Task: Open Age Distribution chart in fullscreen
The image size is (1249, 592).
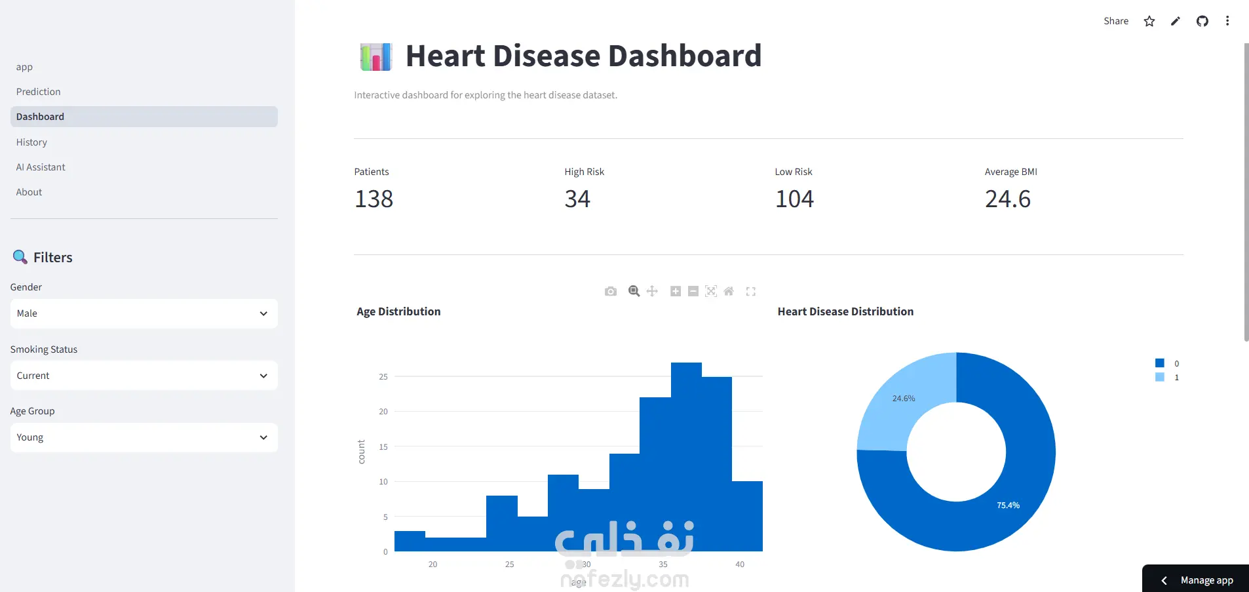Action: point(751,292)
